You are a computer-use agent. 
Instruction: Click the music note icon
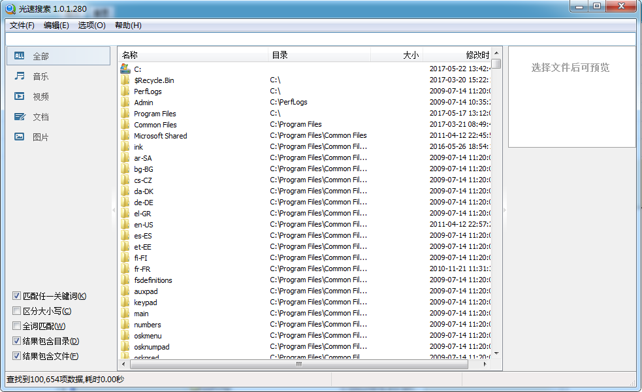[19, 76]
